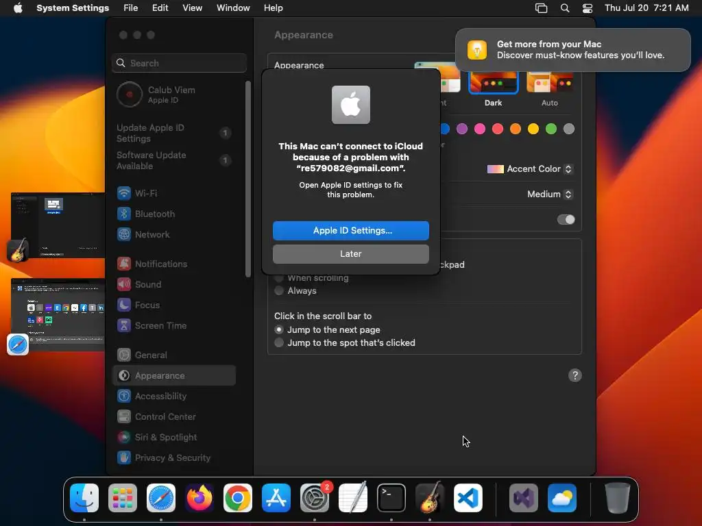The image size is (702, 526).
Task: Open Software Update Available item
Action: click(x=173, y=160)
